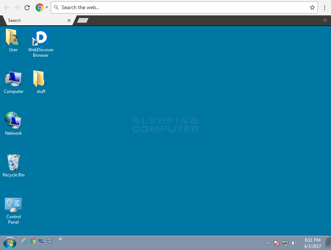
Task: Click the network tray icon
Action: coord(285,243)
